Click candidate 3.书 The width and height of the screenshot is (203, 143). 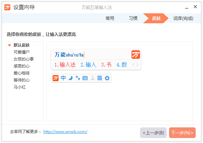pos(106,65)
